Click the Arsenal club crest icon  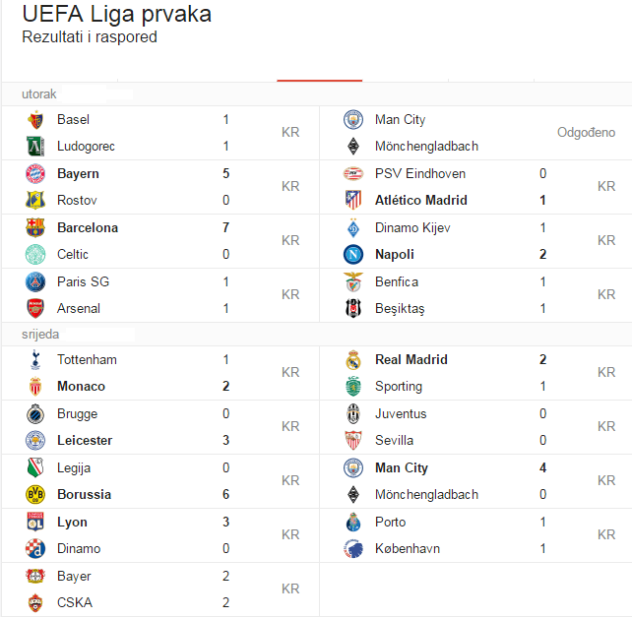(x=35, y=308)
